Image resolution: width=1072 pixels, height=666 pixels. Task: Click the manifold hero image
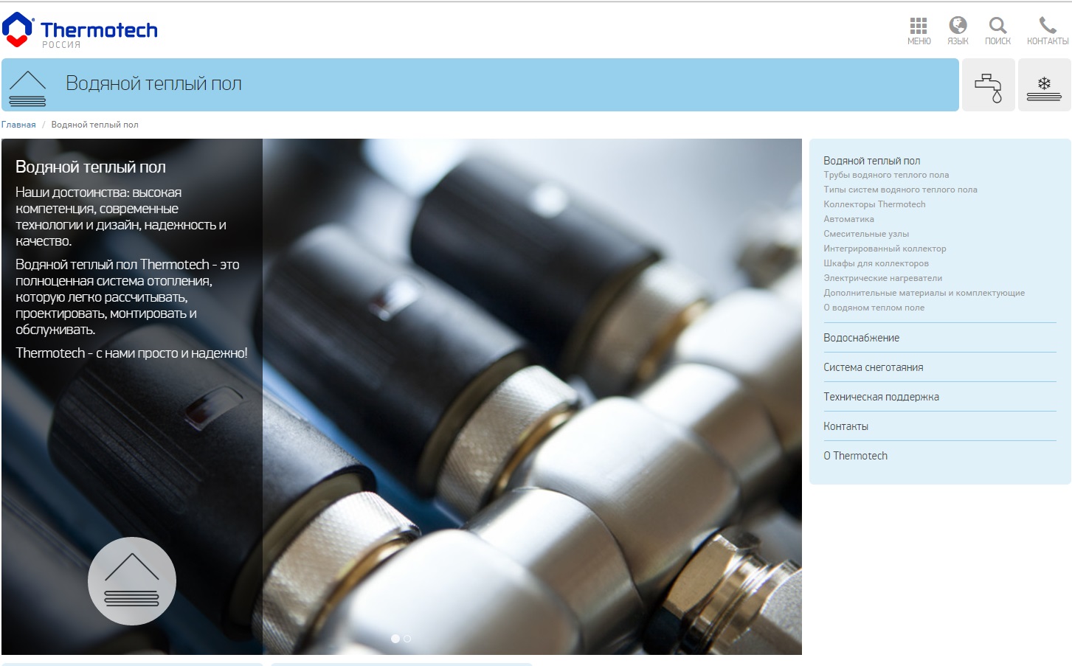(531, 398)
